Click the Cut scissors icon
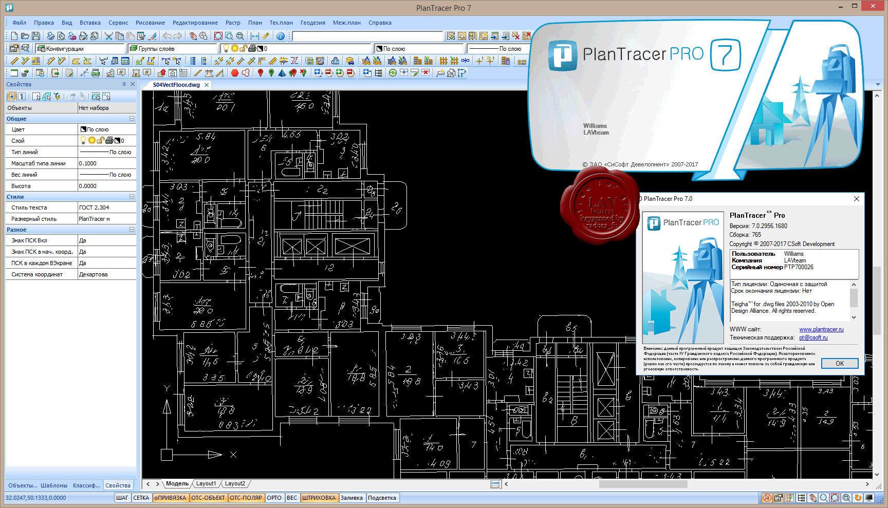The height and width of the screenshot is (508, 888). pos(109,36)
